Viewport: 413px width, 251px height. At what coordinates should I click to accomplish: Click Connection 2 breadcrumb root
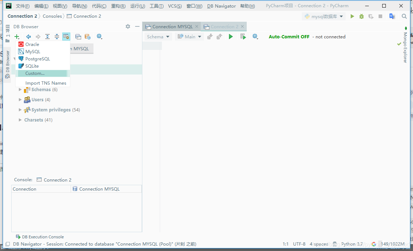point(22,16)
